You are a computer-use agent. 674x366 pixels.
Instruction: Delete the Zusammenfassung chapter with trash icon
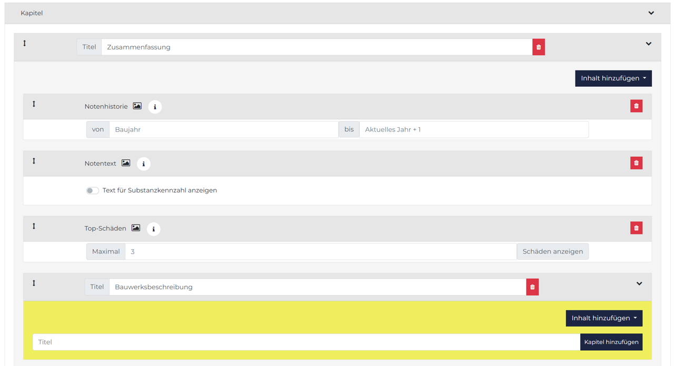click(x=538, y=47)
